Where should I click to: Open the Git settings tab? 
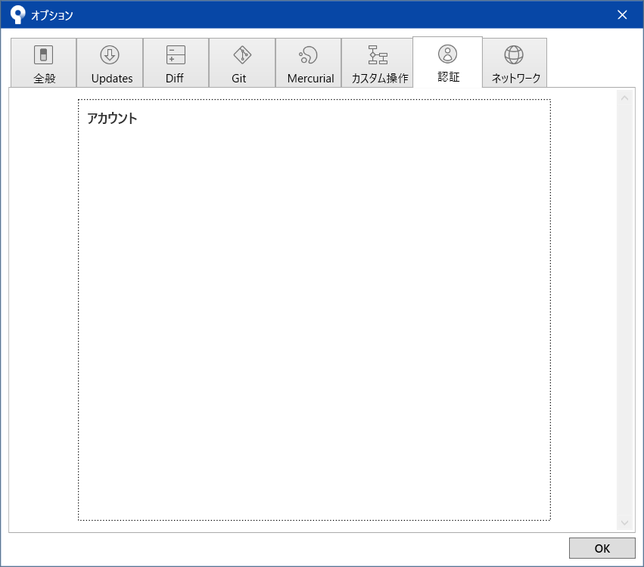click(x=242, y=63)
